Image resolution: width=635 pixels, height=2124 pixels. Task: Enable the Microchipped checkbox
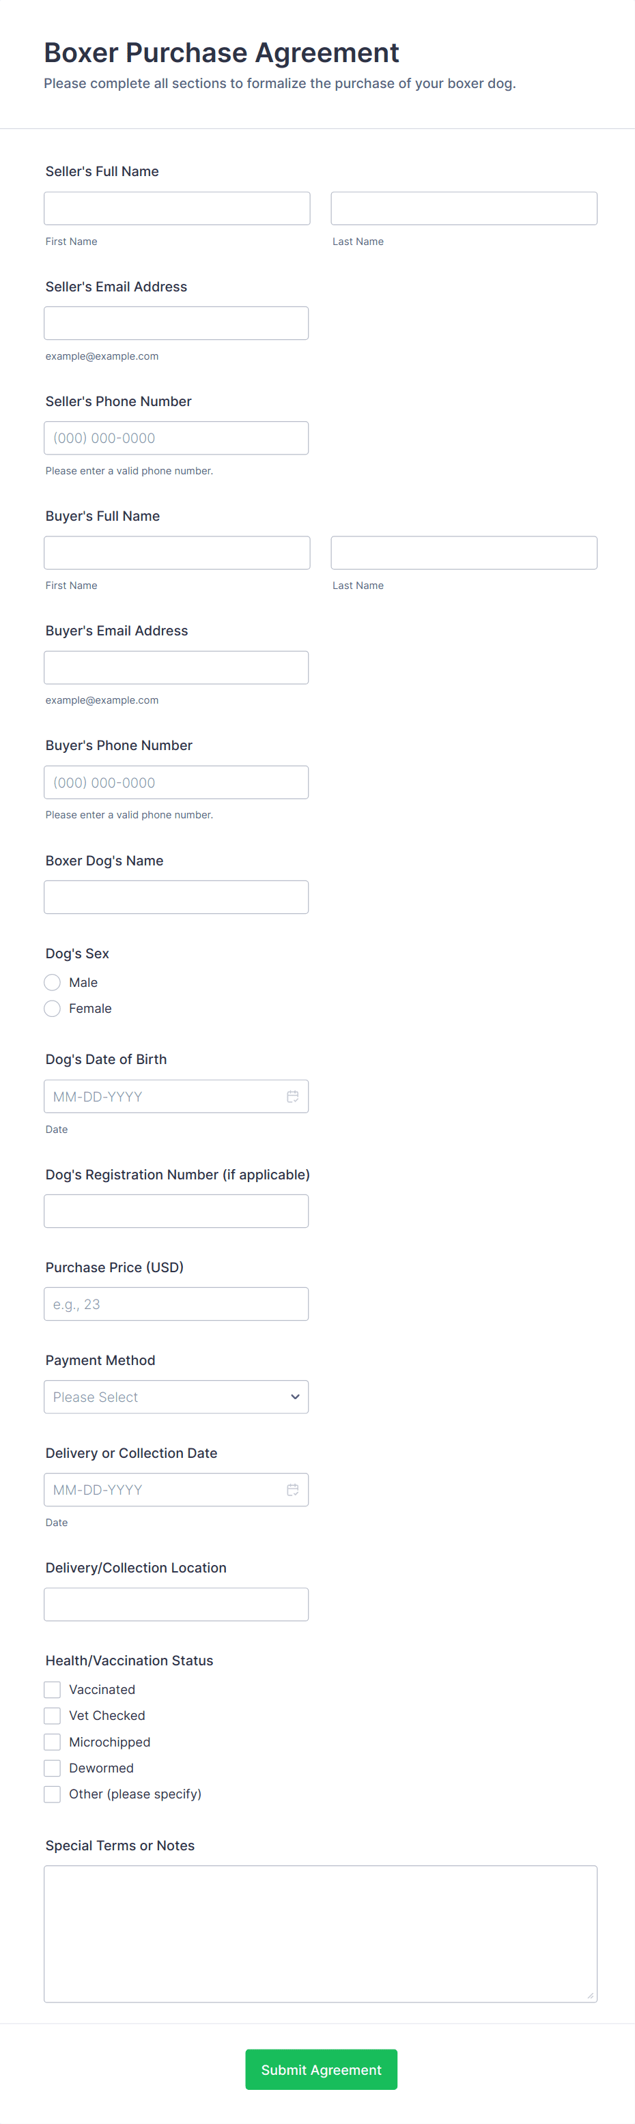(53, 1741)
